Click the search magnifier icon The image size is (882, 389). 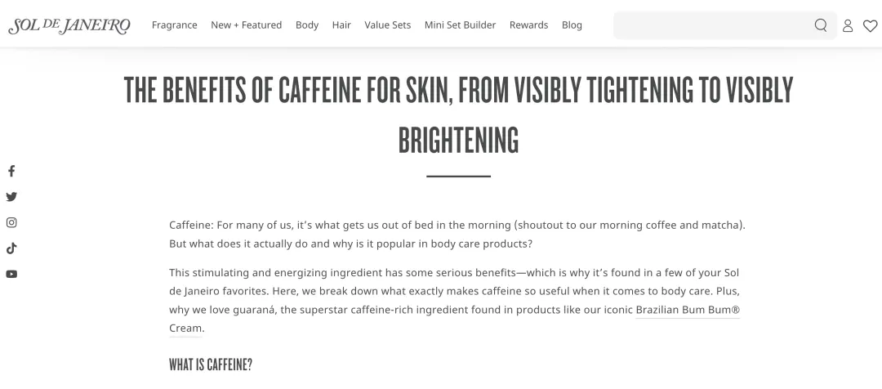click(821, 25)
